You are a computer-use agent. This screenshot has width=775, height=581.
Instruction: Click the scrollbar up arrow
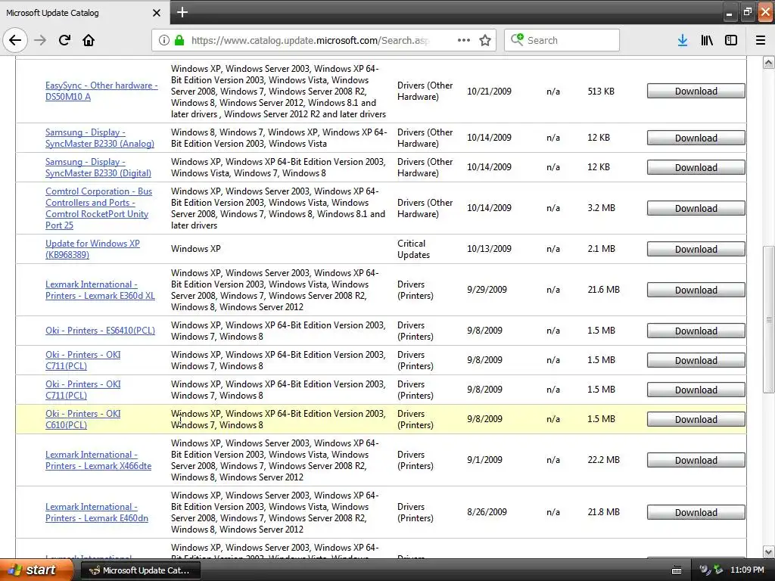pos(768,62)
